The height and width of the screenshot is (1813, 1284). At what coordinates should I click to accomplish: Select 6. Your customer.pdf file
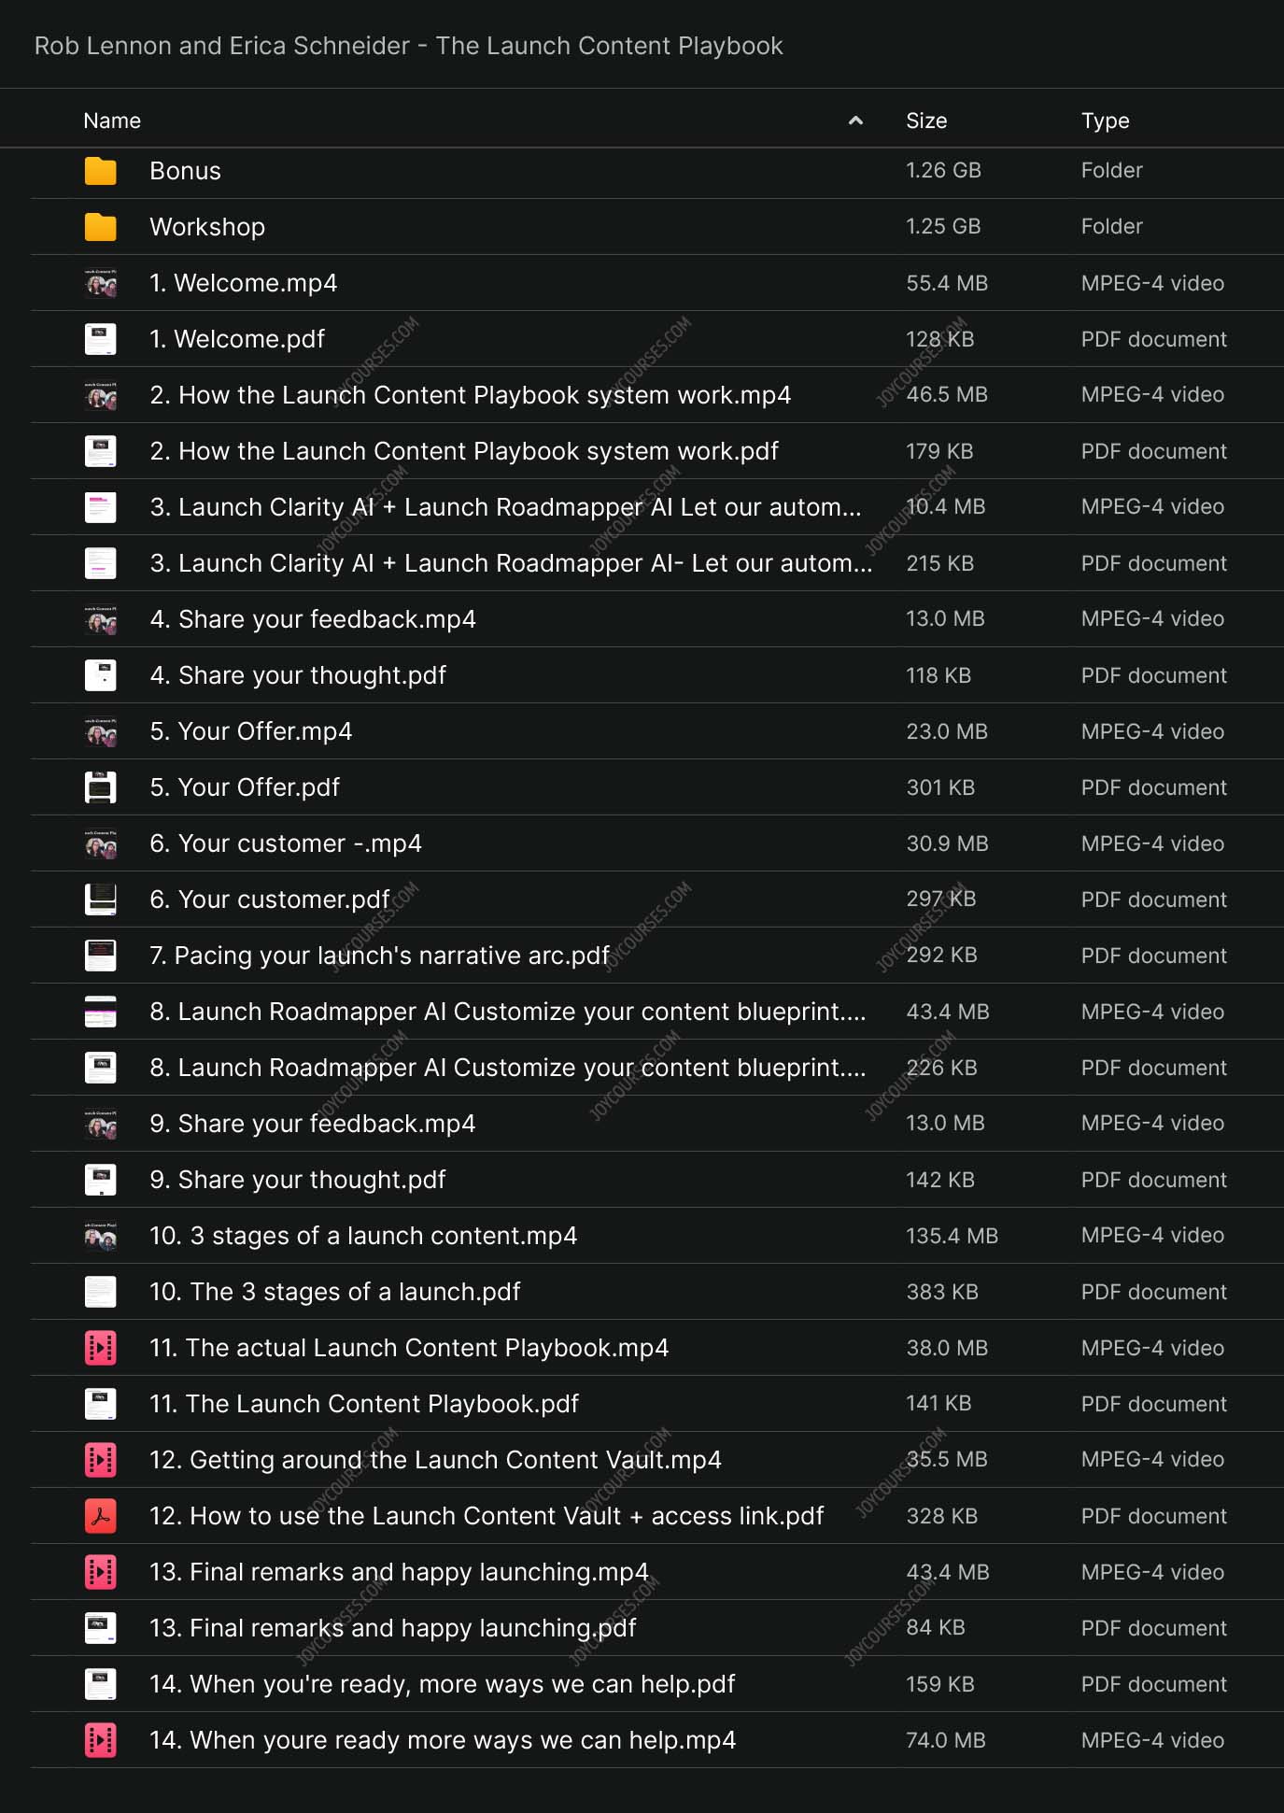pos(270,899)
